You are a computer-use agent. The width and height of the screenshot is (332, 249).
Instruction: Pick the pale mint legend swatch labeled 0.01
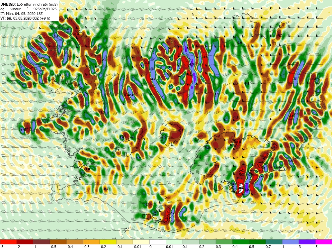pyautogui.click(x=174, y=242)
